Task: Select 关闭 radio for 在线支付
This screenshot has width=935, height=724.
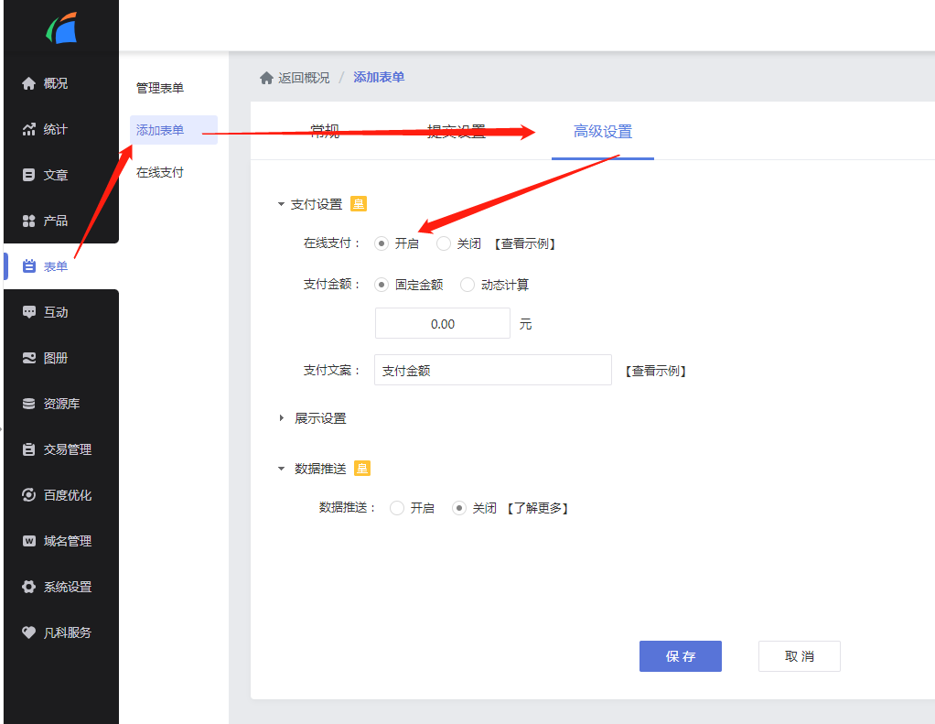Action: 444,243
